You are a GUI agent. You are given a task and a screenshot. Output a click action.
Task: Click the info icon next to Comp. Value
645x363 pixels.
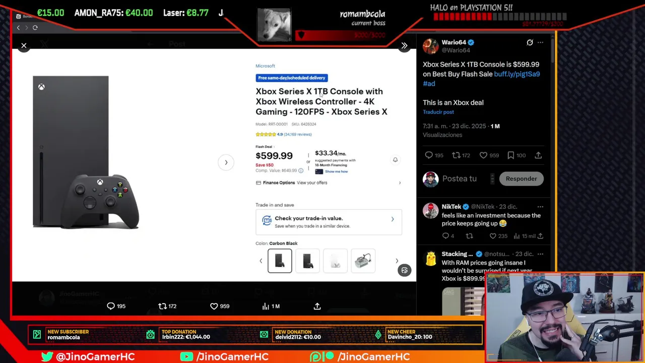click(301, 170)
